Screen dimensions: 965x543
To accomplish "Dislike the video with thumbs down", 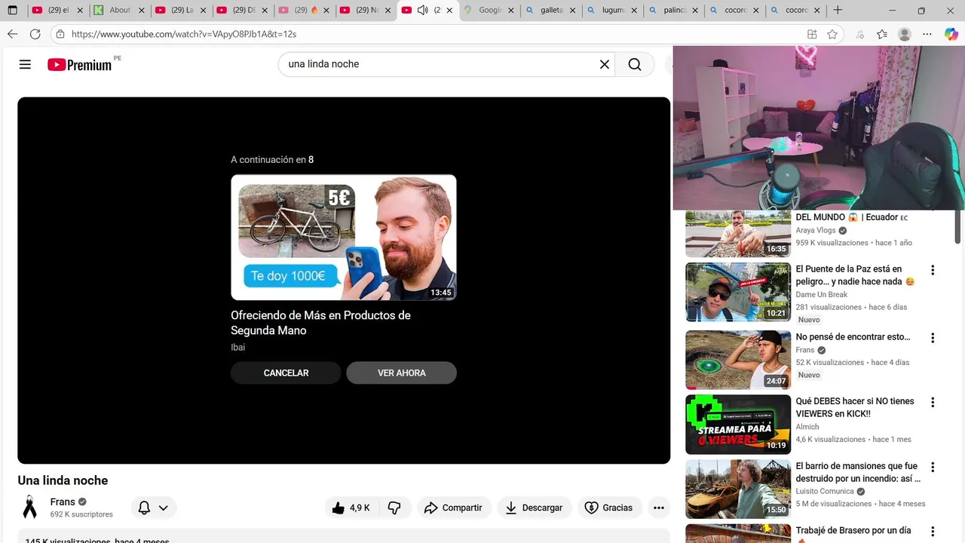I will pos(394,508).
